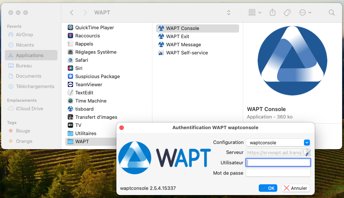Select the Raccourcis app icon
This screenshot has height=198, width=344.
tap(70, 36)
